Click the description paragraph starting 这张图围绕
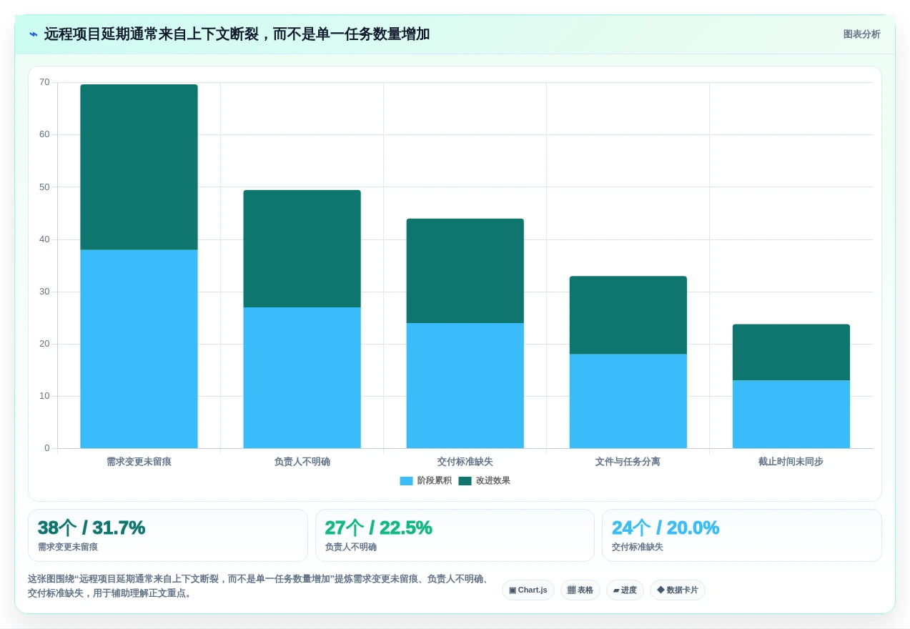Viewport: 910px width, 629px height. tap(260, 586)
